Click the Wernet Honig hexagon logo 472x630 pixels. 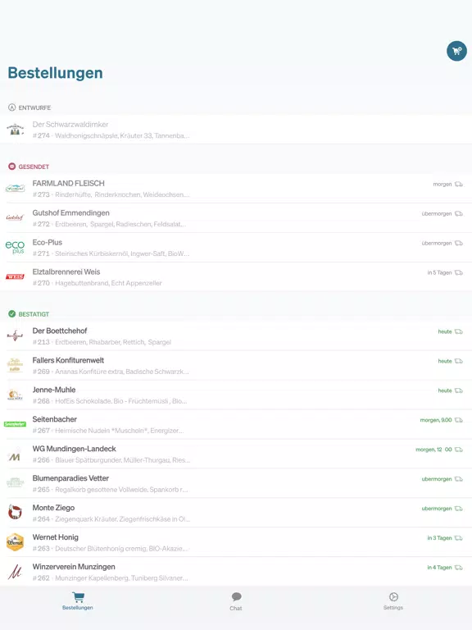[x=16, y=542]
